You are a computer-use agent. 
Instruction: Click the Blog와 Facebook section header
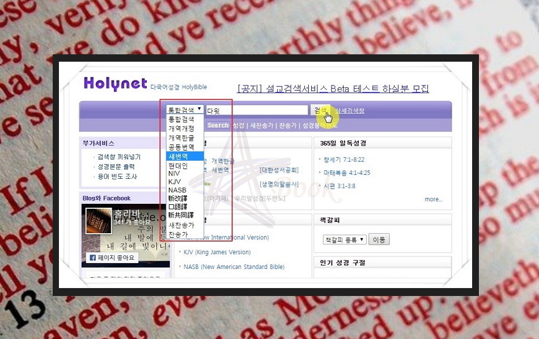tap(107, 198)
